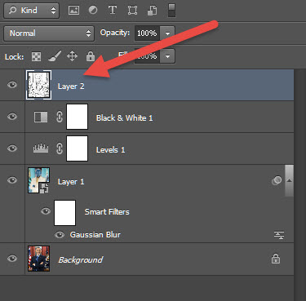Click Levels histogram adjustment icon

[41, 148]
